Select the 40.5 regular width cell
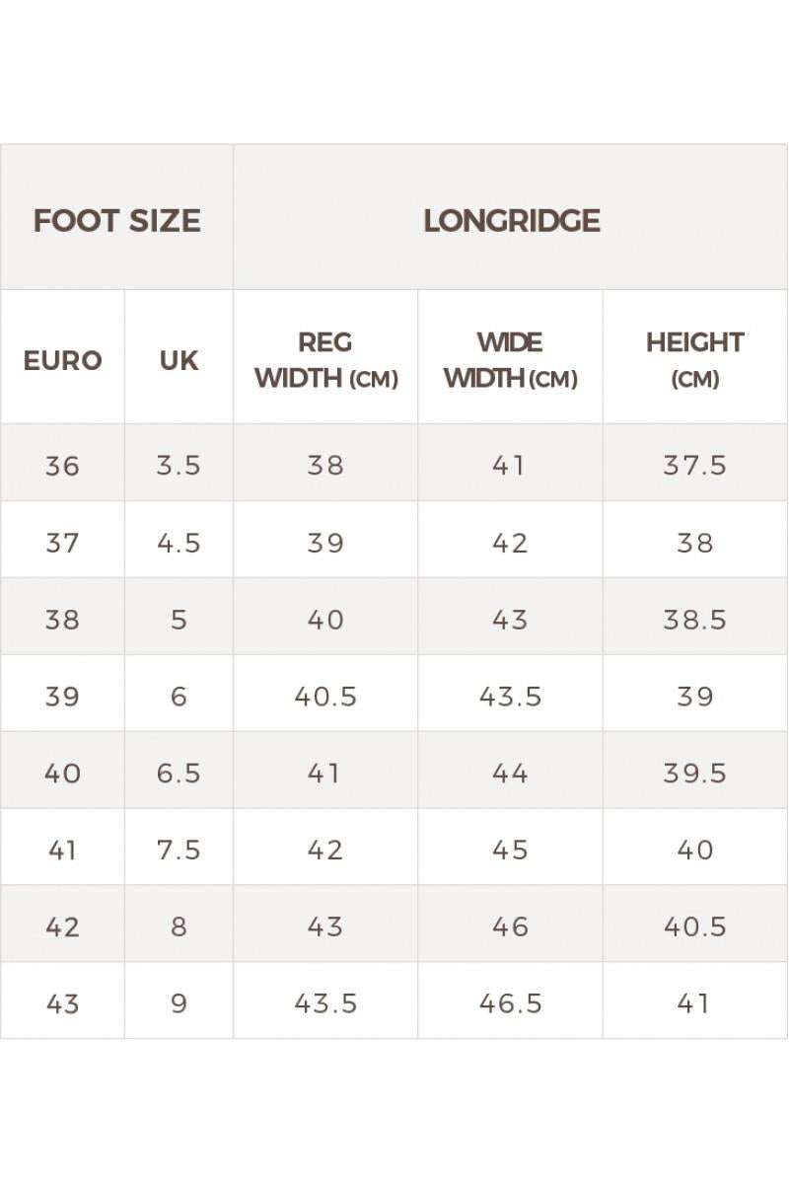This screenshot has width=789, height=1184. [x=325, y=696]
